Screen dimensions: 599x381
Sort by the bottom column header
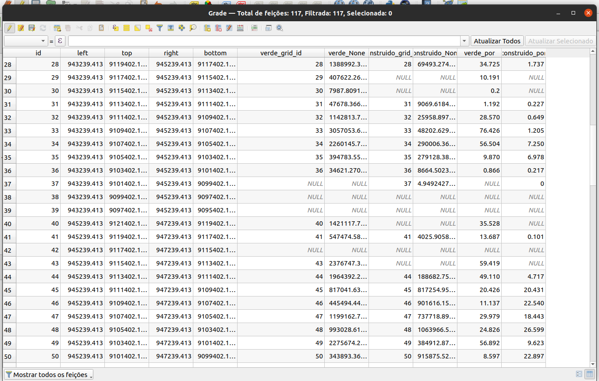coord(215,53)
